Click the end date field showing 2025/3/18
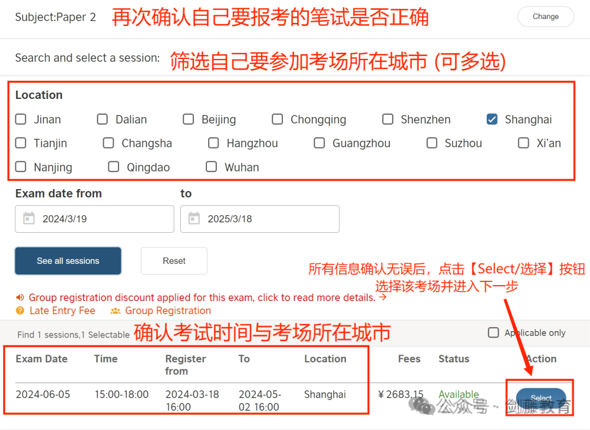The image size is (590, 430). pyautogui.click(x=259, y=219)
